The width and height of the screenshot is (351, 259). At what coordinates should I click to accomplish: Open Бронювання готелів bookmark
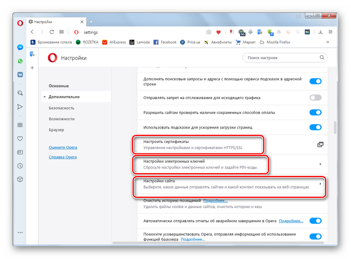51,42
